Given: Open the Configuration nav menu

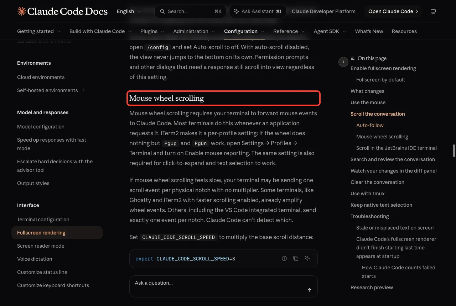Looking at the screenshot, I should pos(244,31).
